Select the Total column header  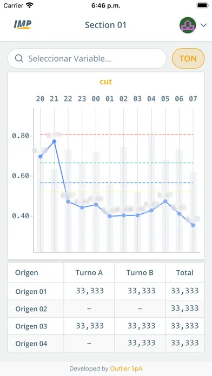(x=185, y=273)
